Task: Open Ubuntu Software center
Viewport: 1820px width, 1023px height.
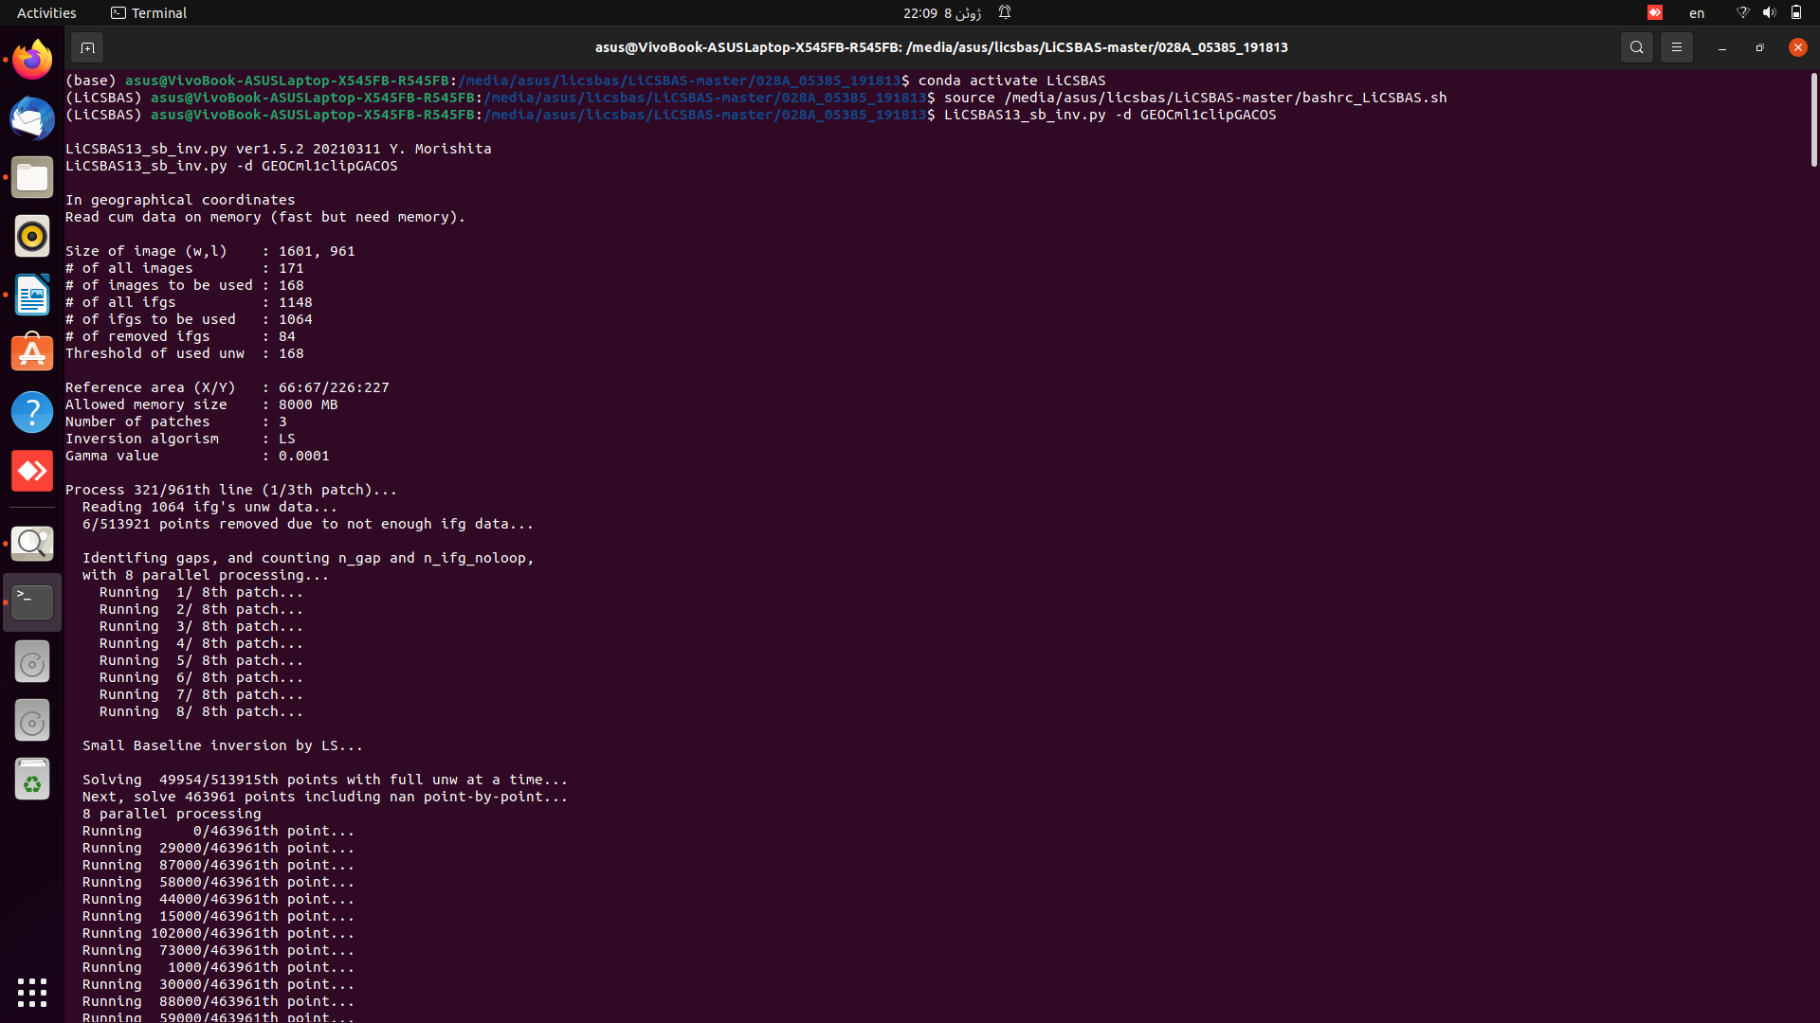Action: tap(31, 352)
